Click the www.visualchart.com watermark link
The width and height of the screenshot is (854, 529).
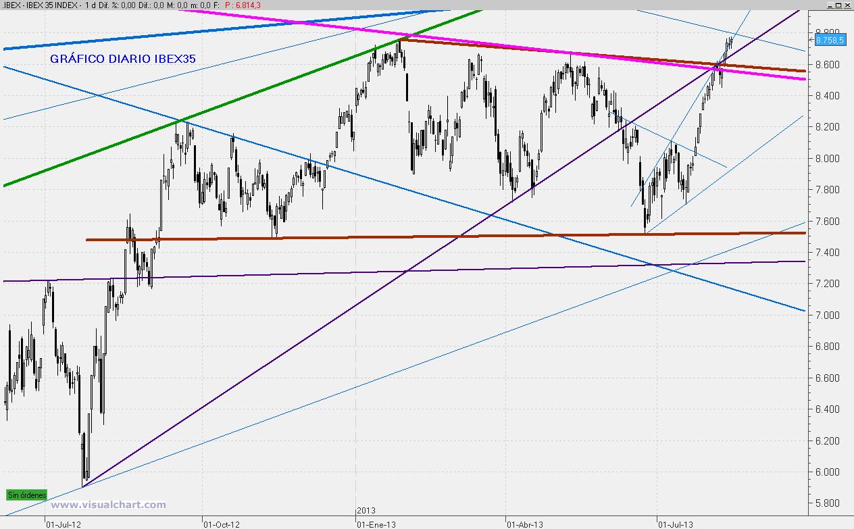(x=108, y=505)
